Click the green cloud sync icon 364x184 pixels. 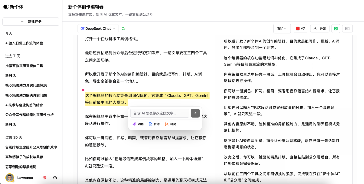(124, 29)
